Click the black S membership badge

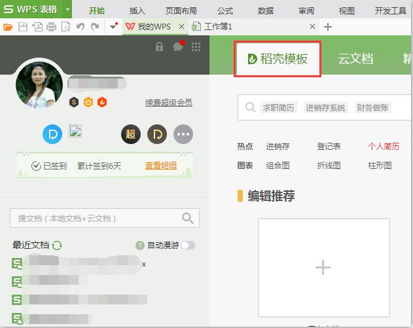coord(74,102)
